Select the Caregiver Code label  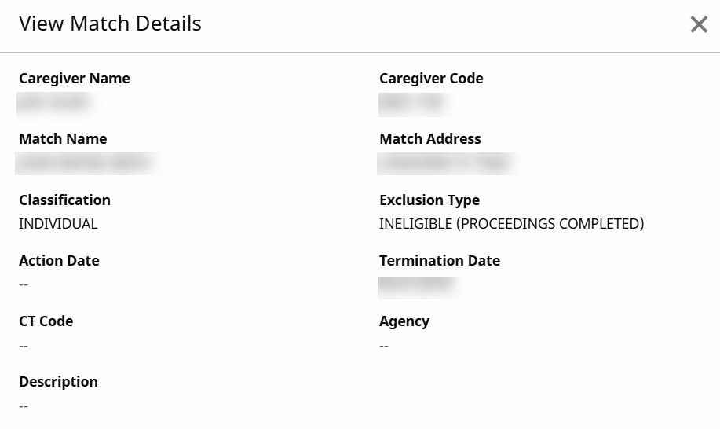click(431, 79)
